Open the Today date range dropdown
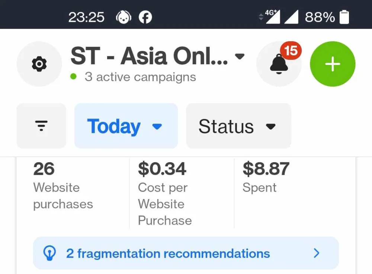Viewport: 372px width, 274px height. pos(126,126)
